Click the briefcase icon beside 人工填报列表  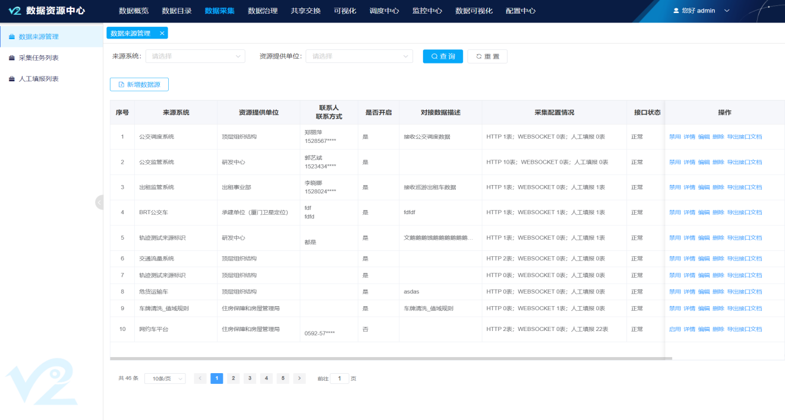click(x=11, y=79)
